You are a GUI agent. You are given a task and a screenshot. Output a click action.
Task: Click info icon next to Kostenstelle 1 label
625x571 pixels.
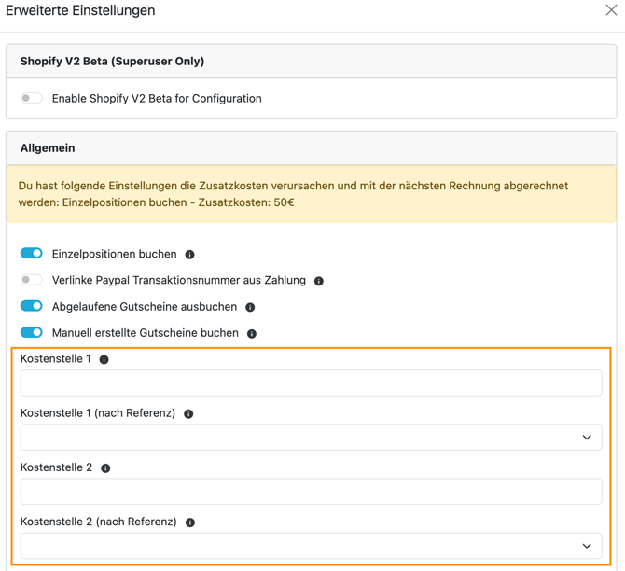(104, 359)
